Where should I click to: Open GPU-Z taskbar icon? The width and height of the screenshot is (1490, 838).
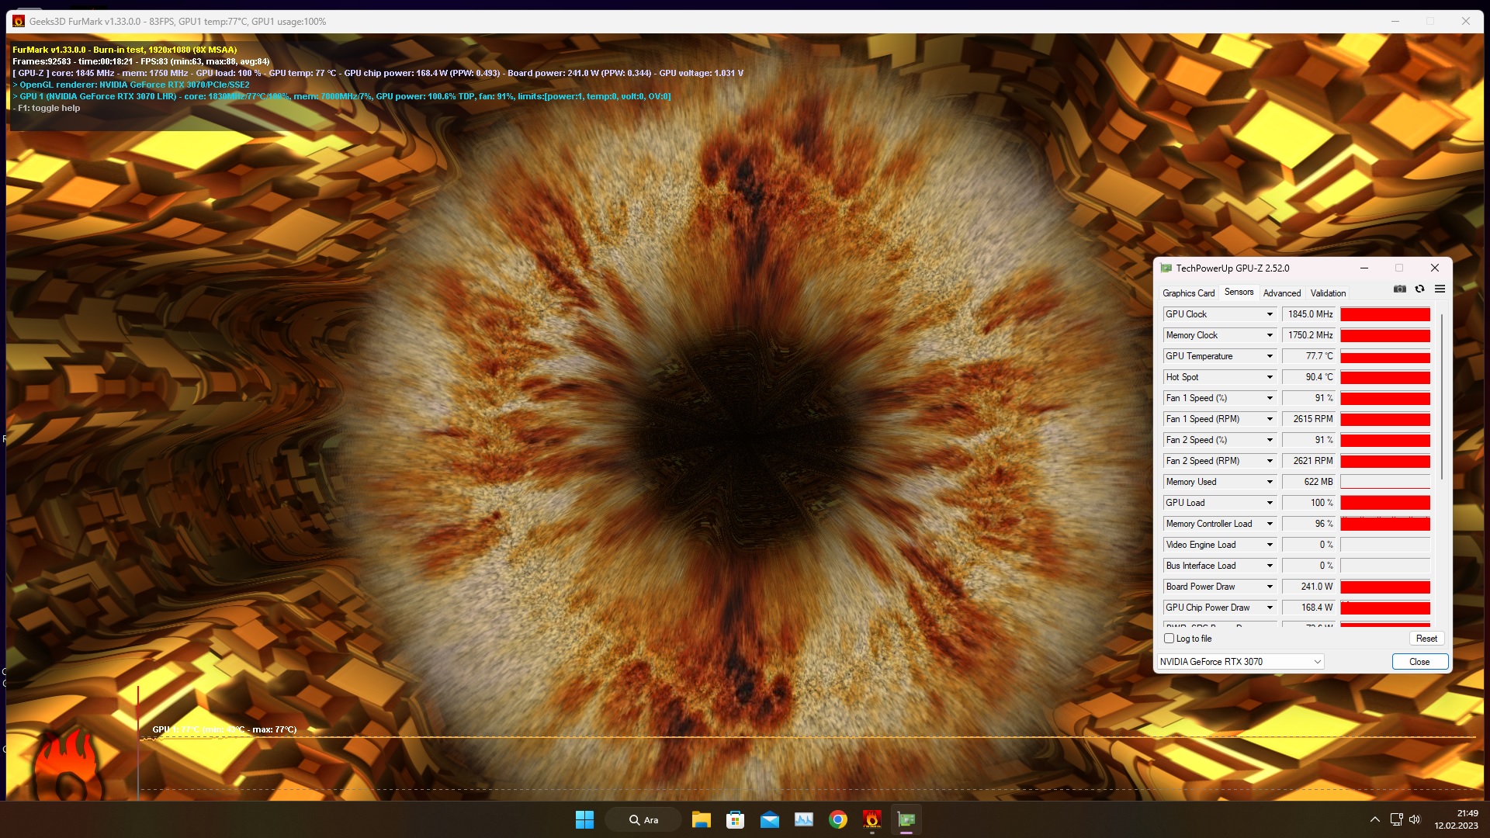[906, 819]
